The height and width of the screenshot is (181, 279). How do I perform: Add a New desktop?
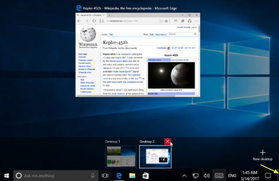(262, 155)
